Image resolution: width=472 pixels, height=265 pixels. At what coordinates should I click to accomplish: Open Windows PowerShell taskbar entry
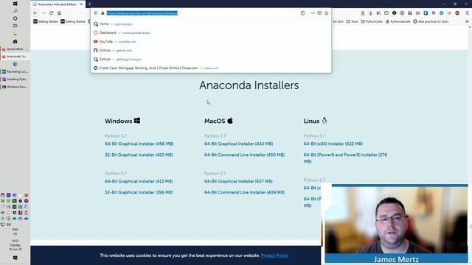point(15,87)
